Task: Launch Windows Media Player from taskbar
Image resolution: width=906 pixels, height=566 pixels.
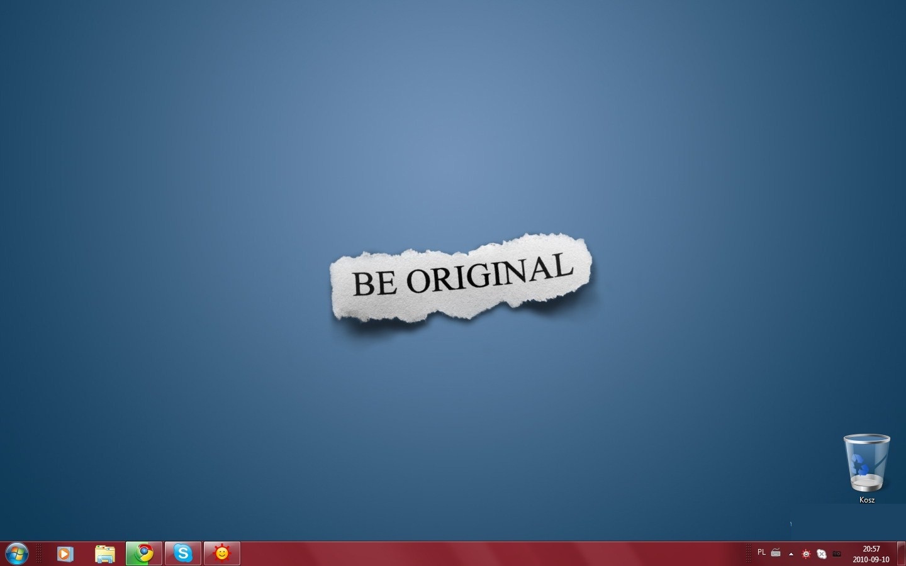Action: (x=65, y=553)
